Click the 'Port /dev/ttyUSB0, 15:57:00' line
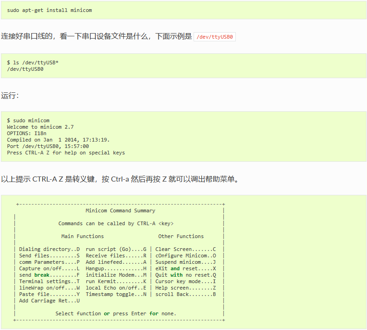Screen dimensions: 367x330 (x=48, y=146)
